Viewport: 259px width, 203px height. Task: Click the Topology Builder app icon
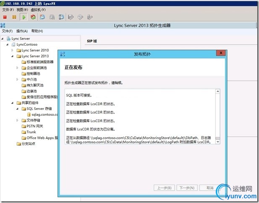pyautogui.click(x=3, y=25)
